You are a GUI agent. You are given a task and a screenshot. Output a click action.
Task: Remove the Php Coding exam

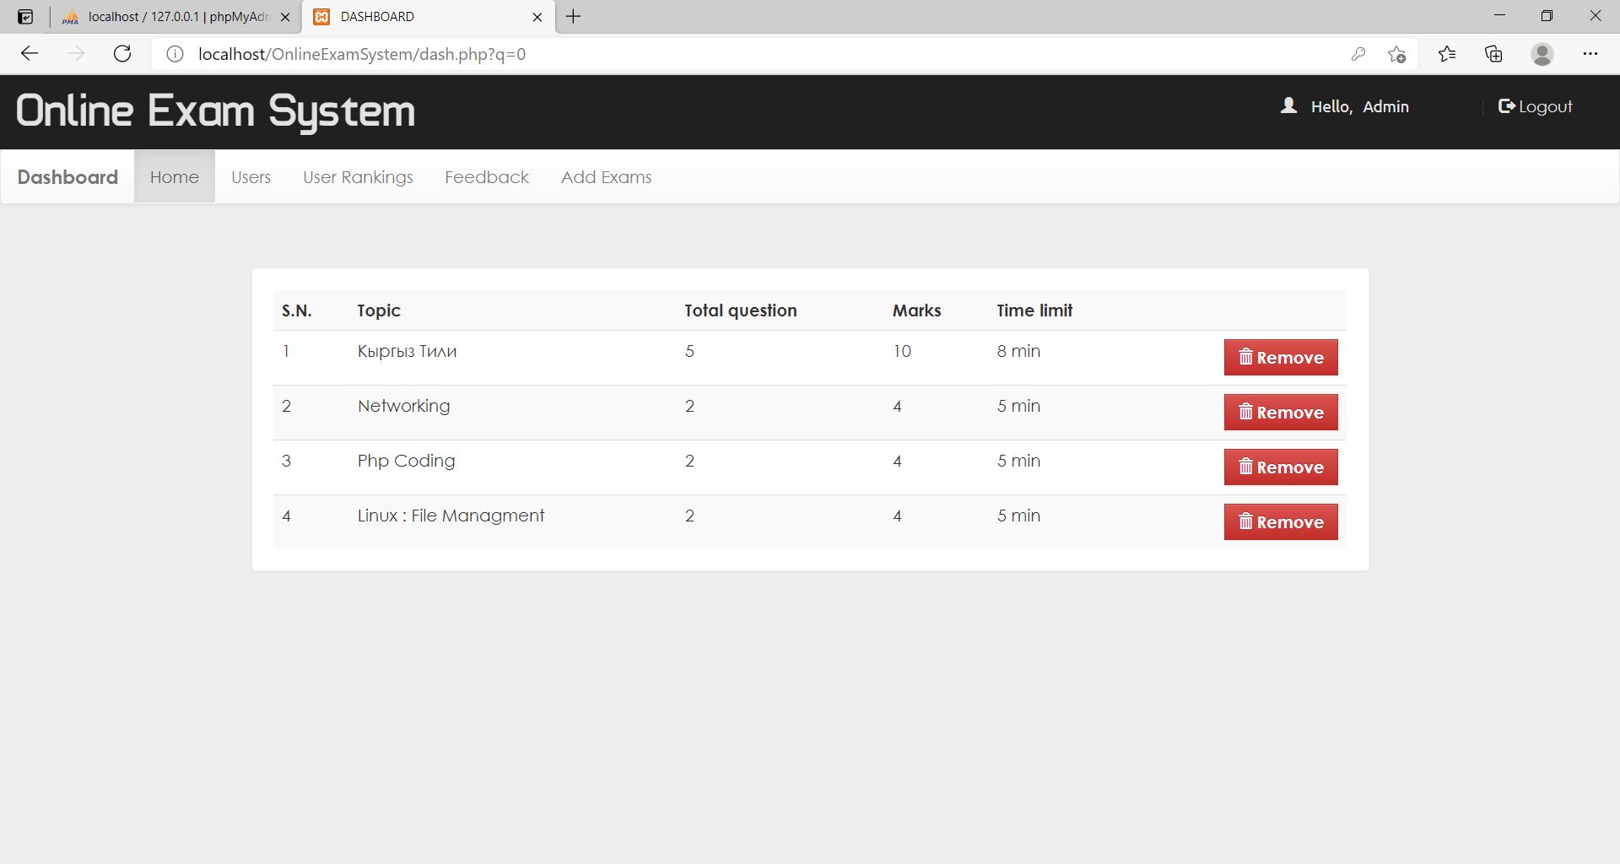pos(1281,467)
